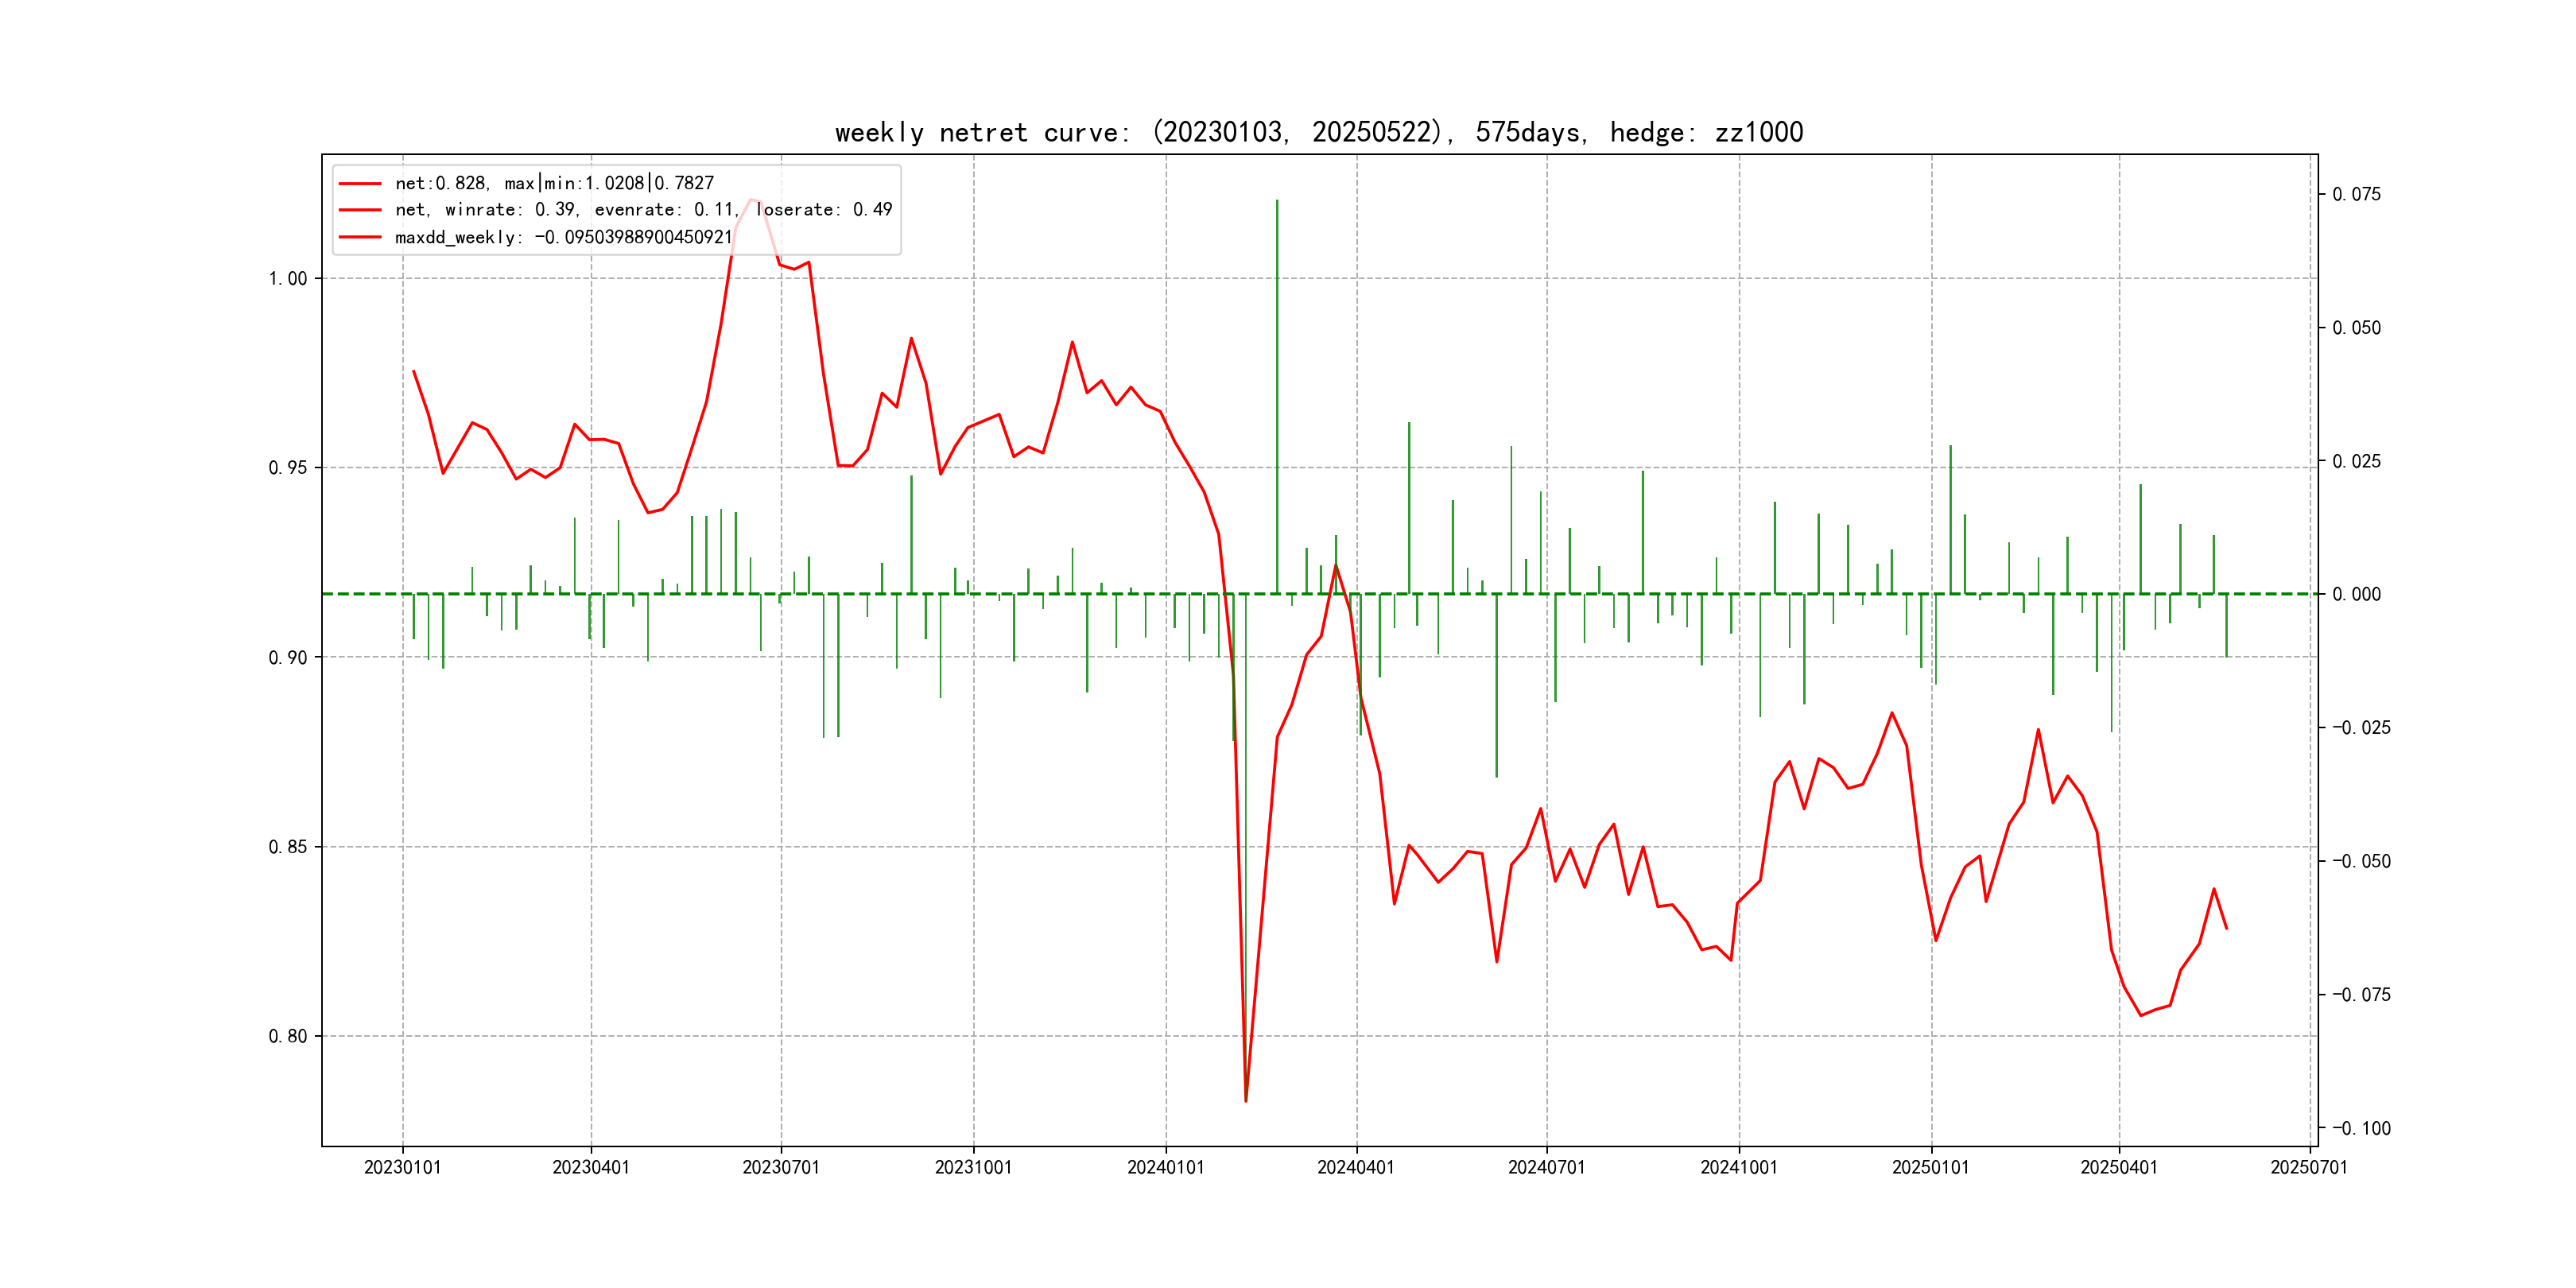Click the 20240101 x-axis date label
This screenshot has height=1288, width=2576.
[1165, 1167]
